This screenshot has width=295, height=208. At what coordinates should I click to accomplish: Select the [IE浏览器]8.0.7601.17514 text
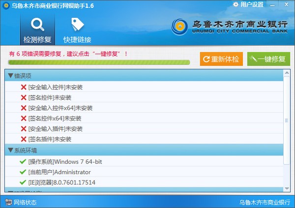pyautogui.click(x=62, y=182)
